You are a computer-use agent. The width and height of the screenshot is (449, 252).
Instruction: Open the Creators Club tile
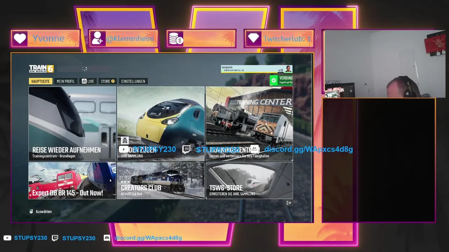click(x=161, y=181)
